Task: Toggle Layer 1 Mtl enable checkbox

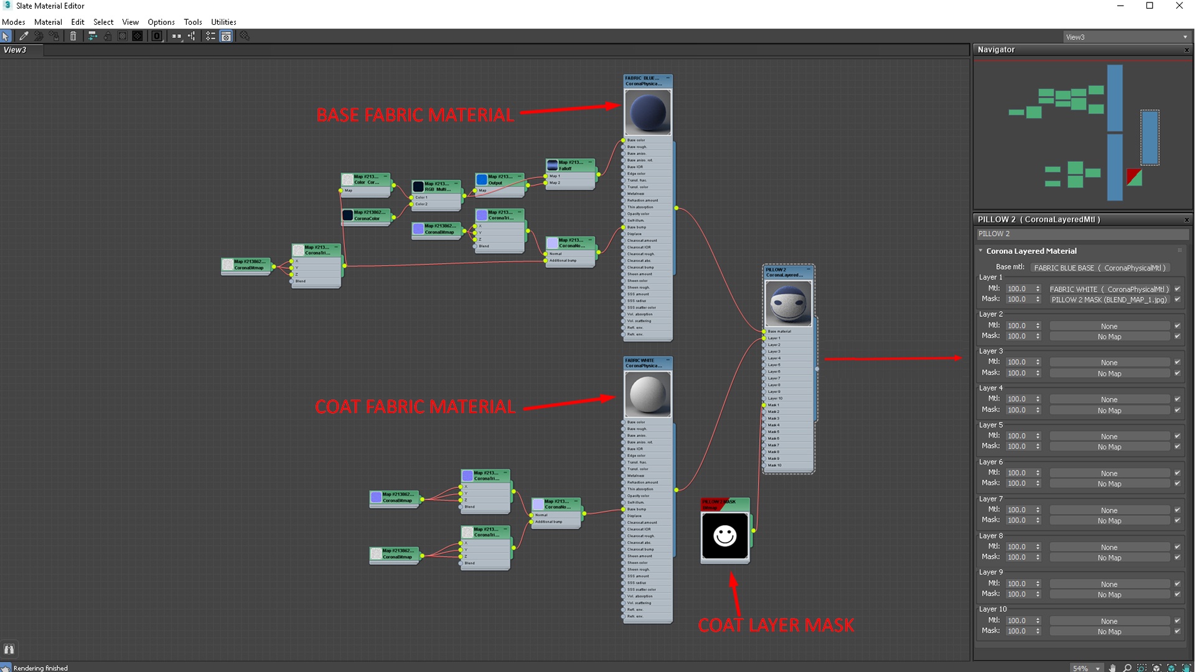Action: pyautogui.click(x=1178, y=289)
